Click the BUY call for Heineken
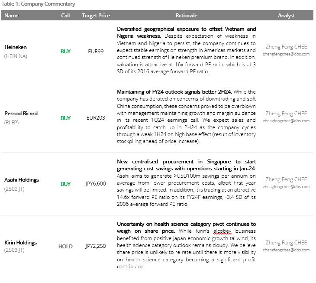 [65, 51]
